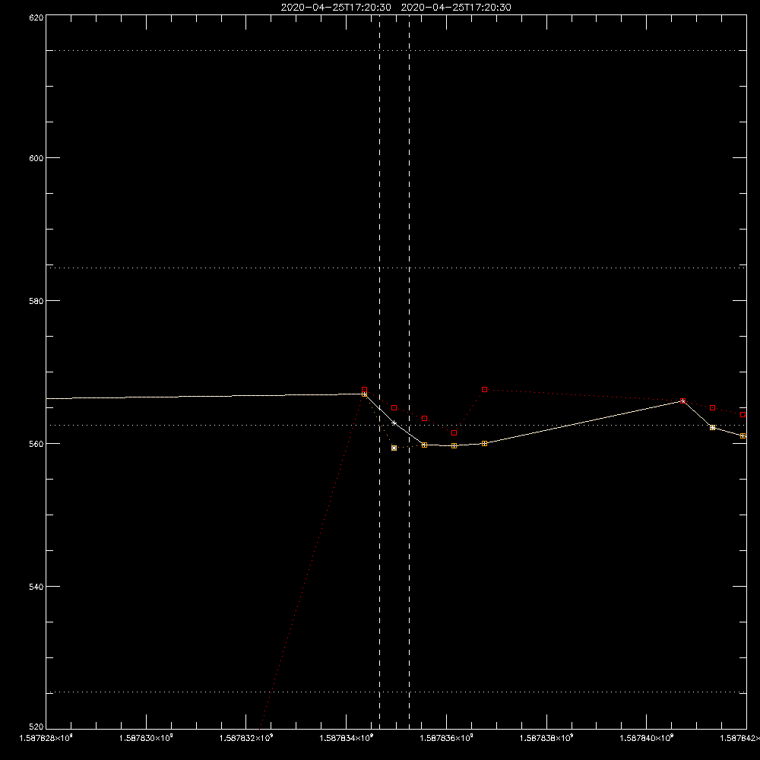The image size is (760, 760).
Task: Click the right dashed vertical time line
Action: tap(409, 372)
